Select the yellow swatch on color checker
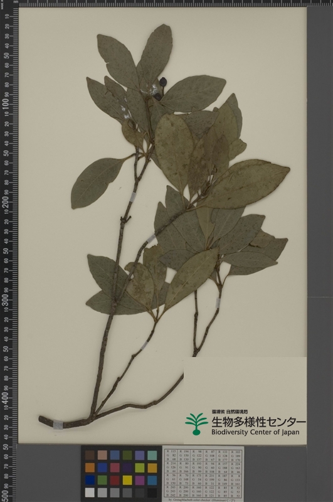Screen dimensions: 333x502 point(127,480)
